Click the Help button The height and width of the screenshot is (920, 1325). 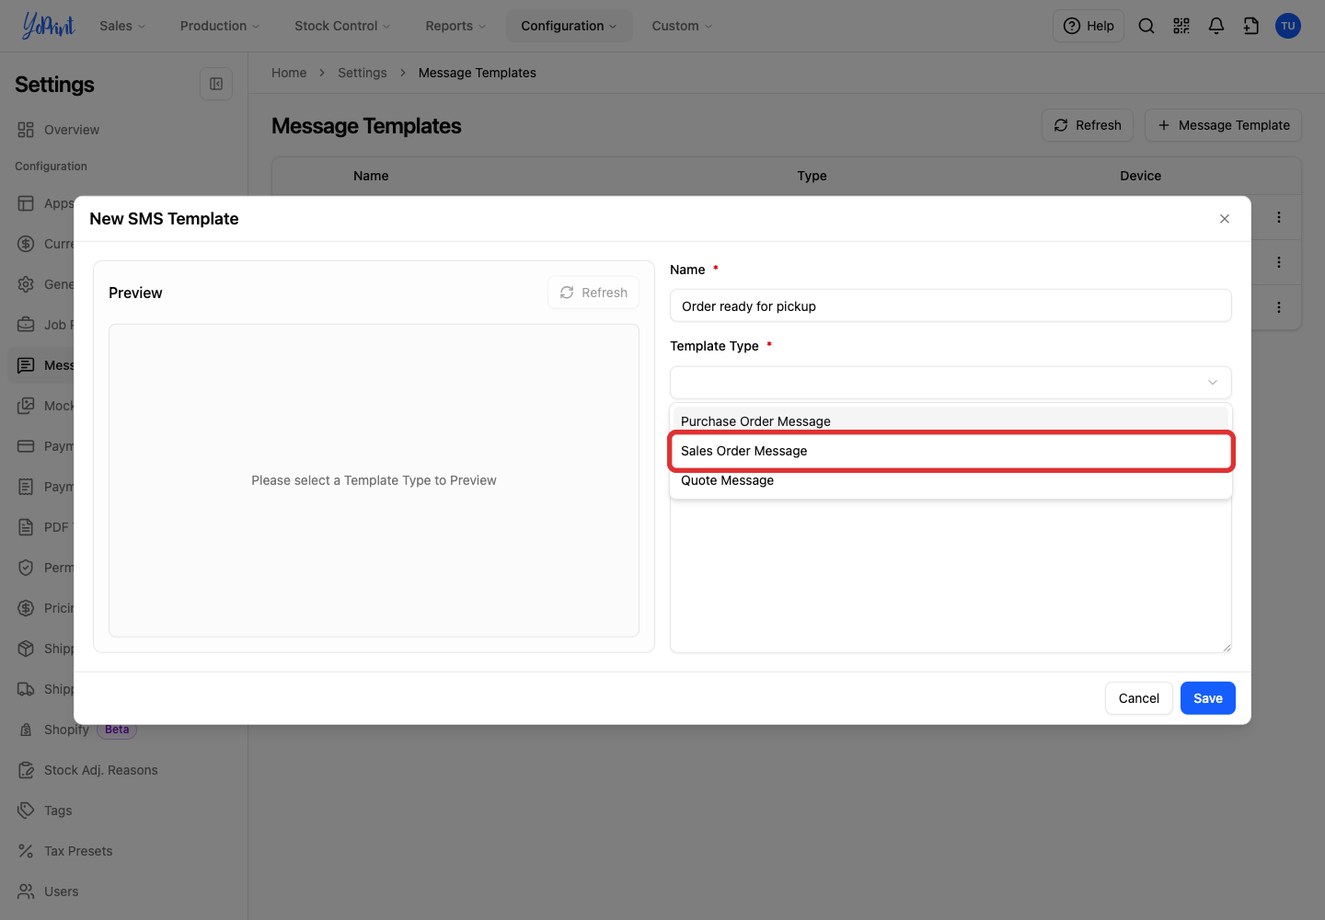point(1089,26)
